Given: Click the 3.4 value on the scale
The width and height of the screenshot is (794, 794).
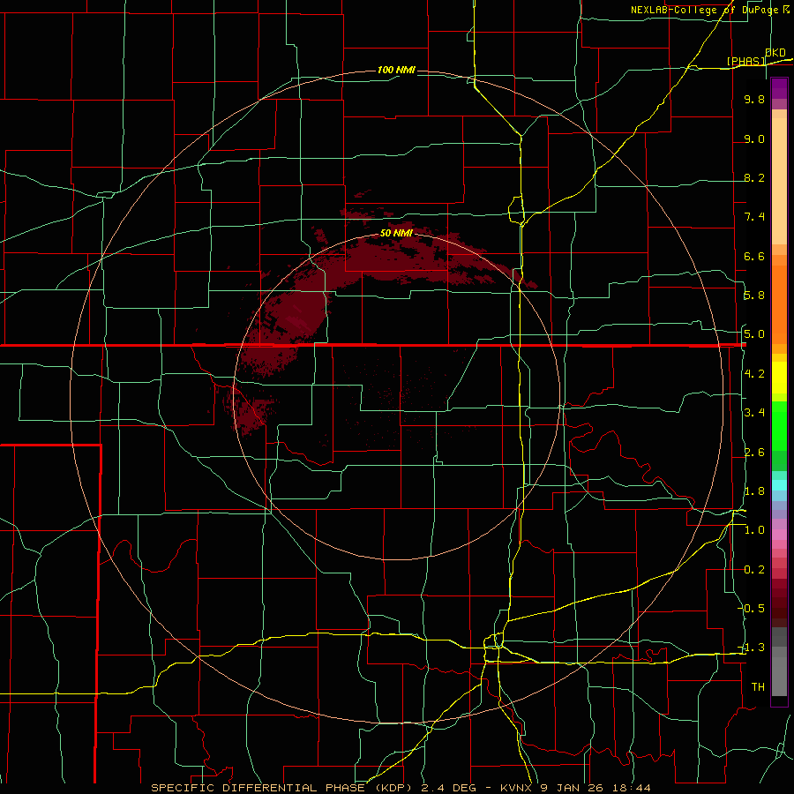Looking at the screenshot, I should click(754, 413).
